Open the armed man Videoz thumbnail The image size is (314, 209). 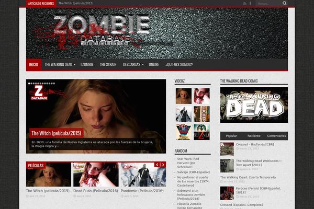coord(184,114)
